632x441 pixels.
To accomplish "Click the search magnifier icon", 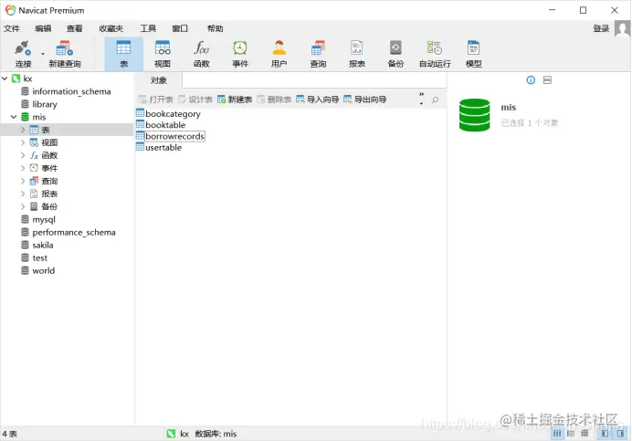I will click(x=435, y=100).
